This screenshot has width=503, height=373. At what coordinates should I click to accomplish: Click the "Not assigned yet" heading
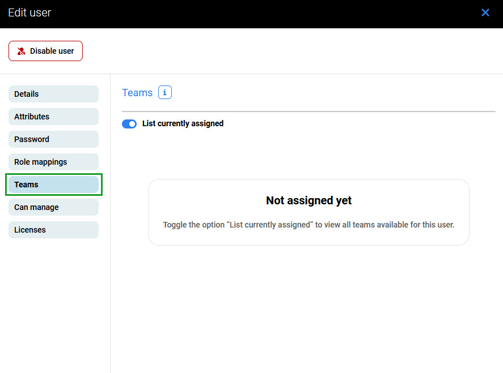pyautogui.click(x=308, y=200)
